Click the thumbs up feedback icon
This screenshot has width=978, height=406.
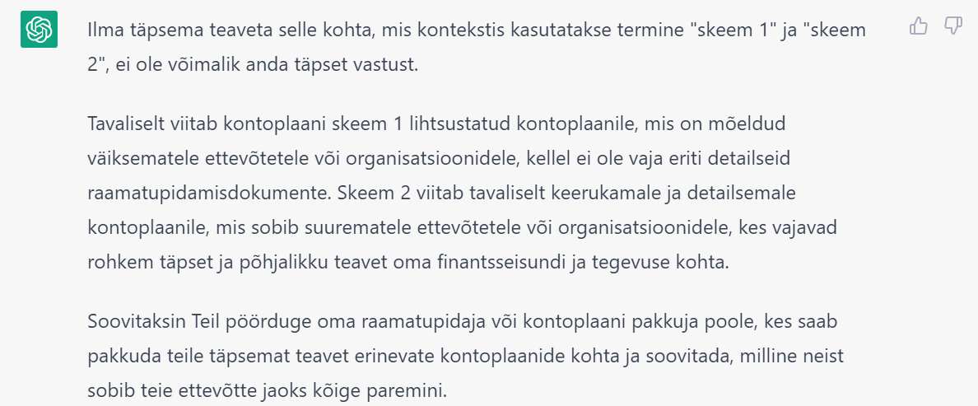(x=918, y=26)
